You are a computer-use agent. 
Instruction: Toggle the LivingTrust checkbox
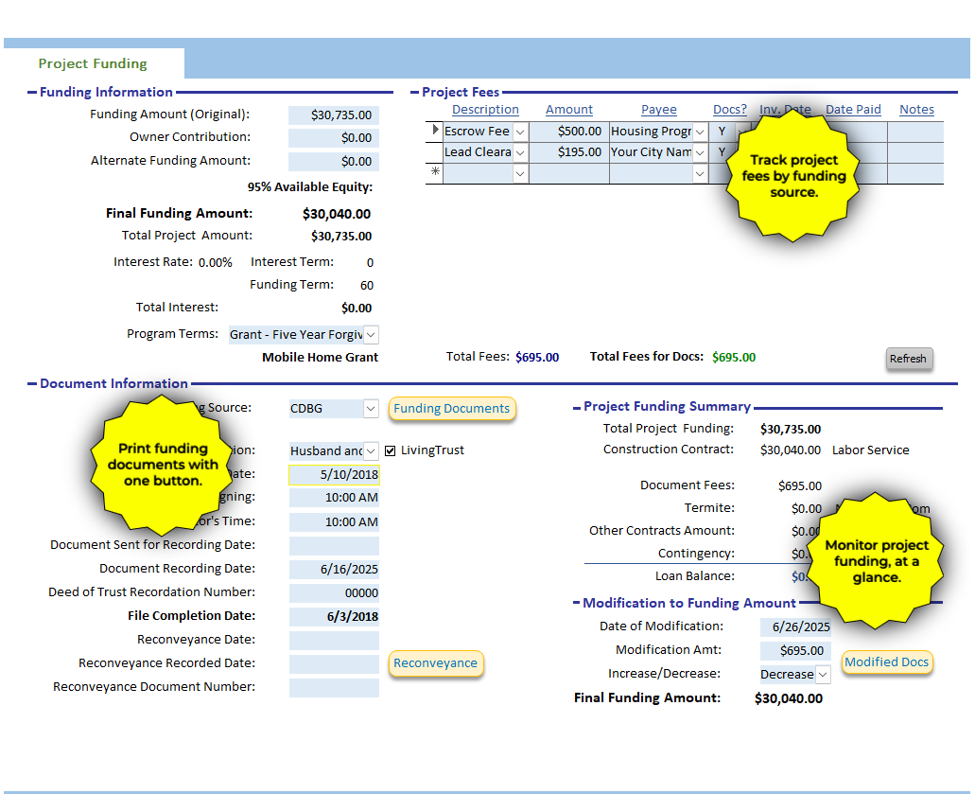(x=390, y=450)
